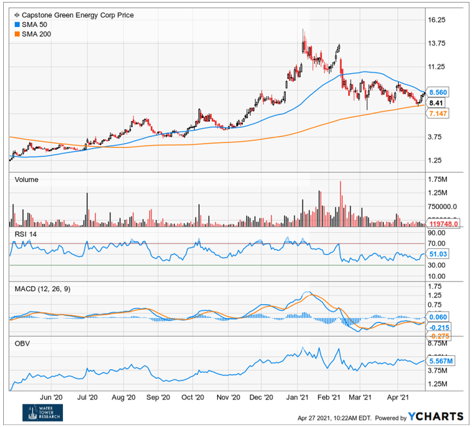The width and height of the screenshot is (472, 427).
Task: Click the Dec '20 date axis label
Action: (x=261, y=398)
